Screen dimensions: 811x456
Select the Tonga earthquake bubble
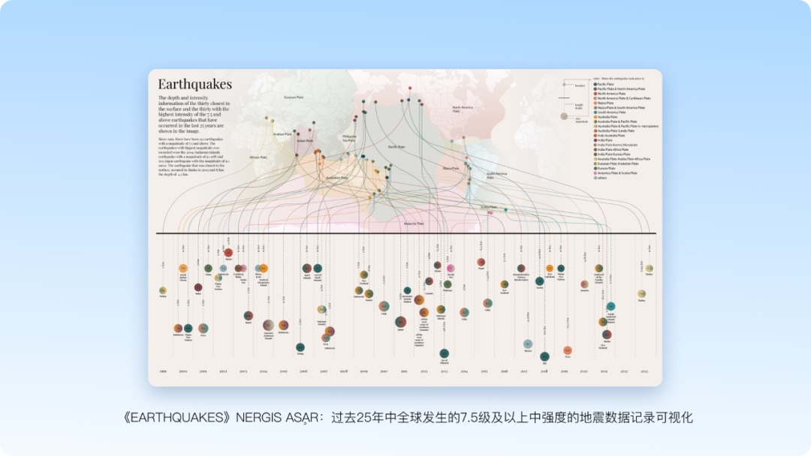click(x=300, y=347)
